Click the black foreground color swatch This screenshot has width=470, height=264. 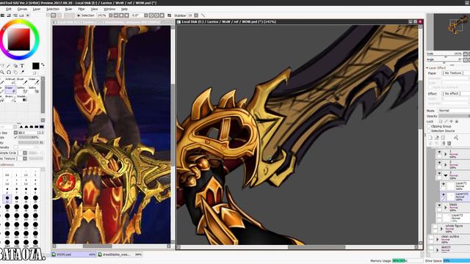tap(36, 66)
